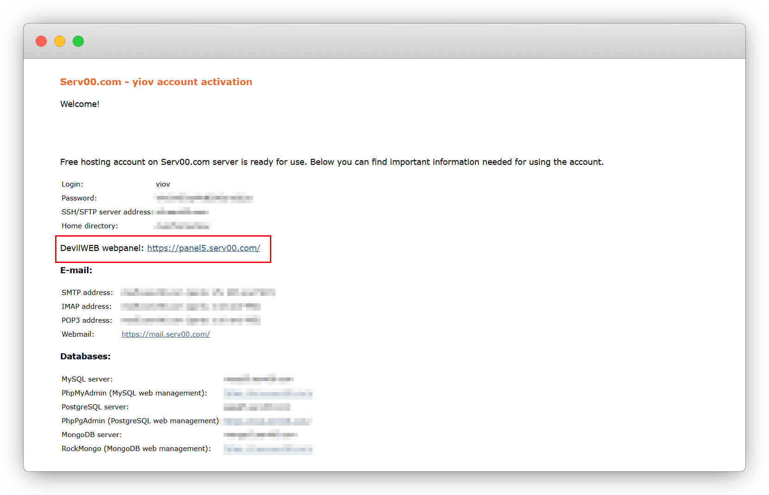Click the red close window button
The width and height of the screenshot is (769, 495).
click(41, 41)
